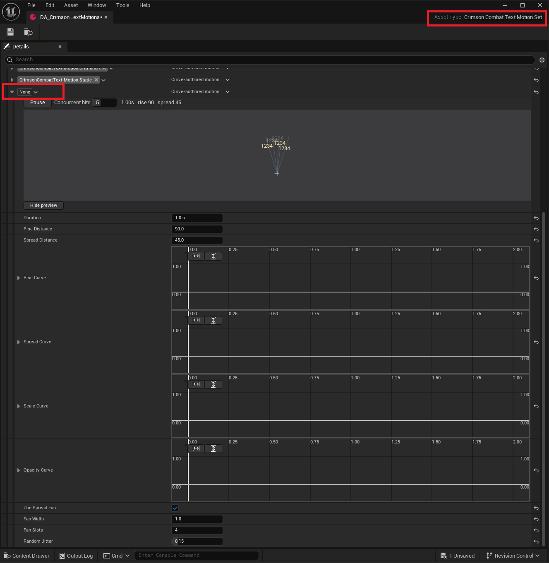This screenshot has width=549, height=563.
Task: Follow Crimson Combat Text Motion Set link
Action: pyautogui.click(x=503, y=17)
